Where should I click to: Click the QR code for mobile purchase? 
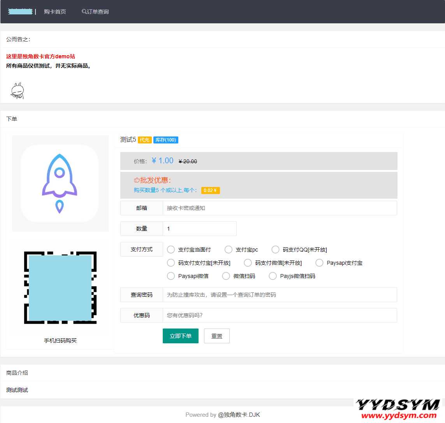click(60, 288)
